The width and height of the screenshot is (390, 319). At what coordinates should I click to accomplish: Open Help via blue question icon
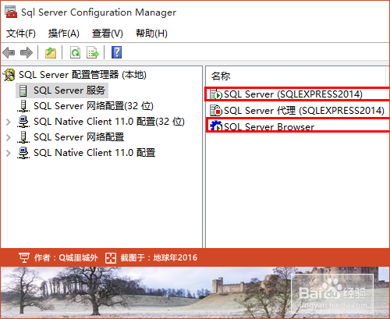coord(117,52)
